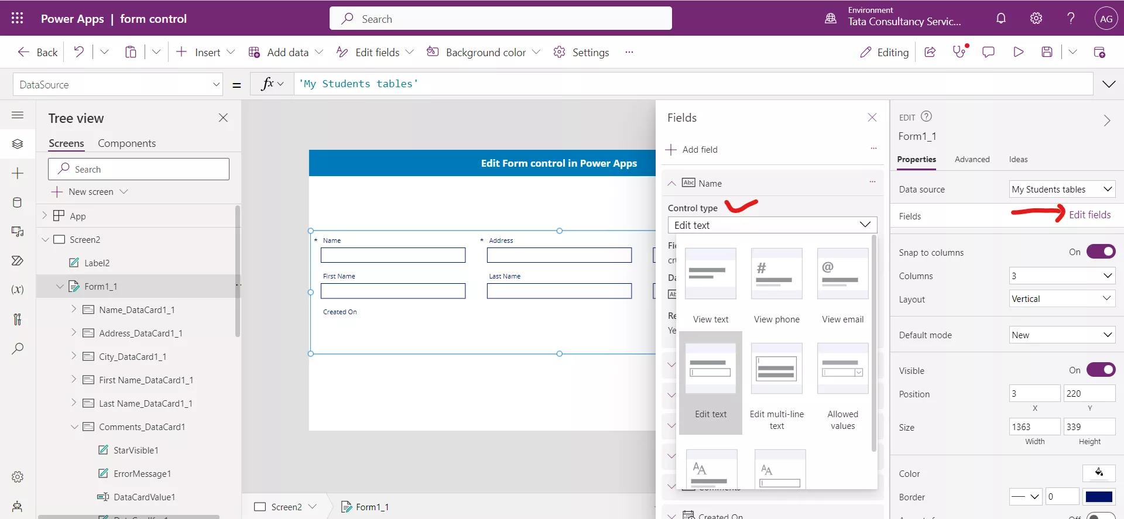Collapse the Comments_DataCard1 tree node
This screenshot has height=519, width=1124.
74,427
